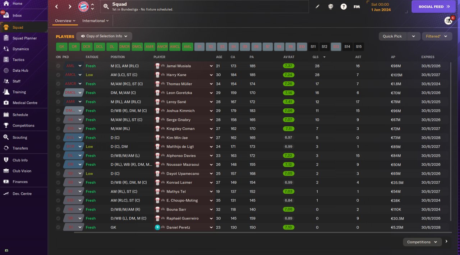Viewport: 460px width, 255px height.
Task: Toggle selection circle for Daniel Peretz
Action: point(58,227)
